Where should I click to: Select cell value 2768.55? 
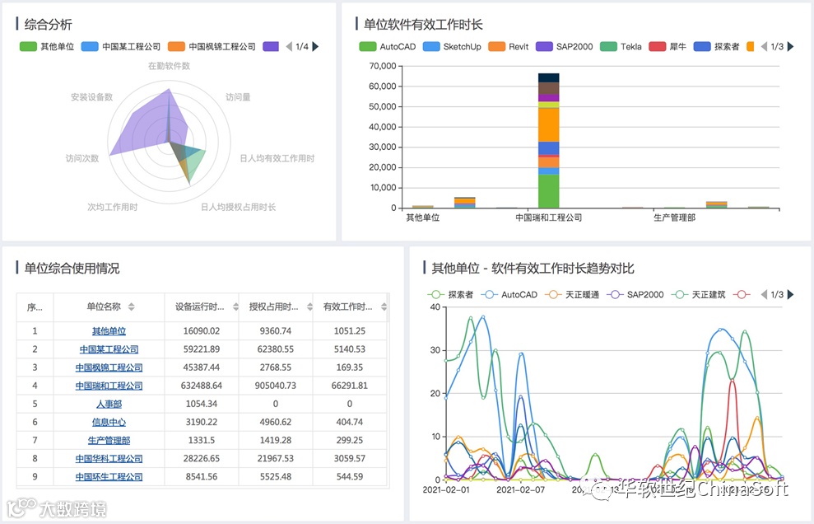[x=276, y=367]
